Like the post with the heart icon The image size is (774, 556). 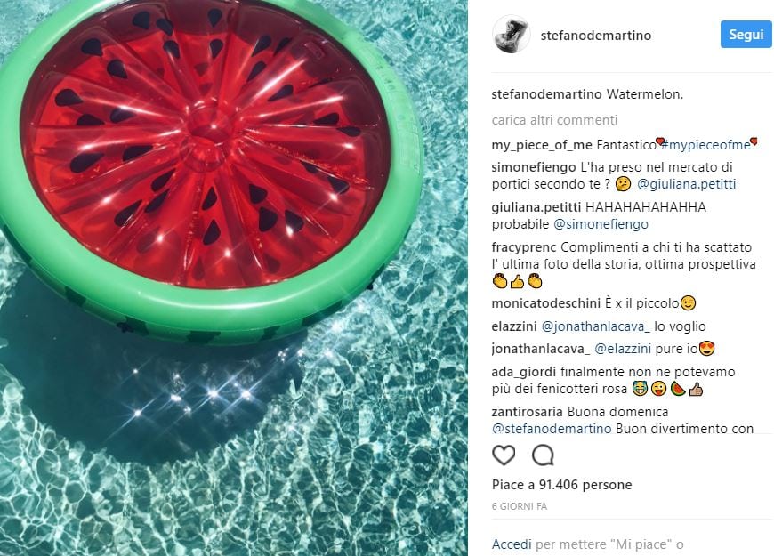504,455
